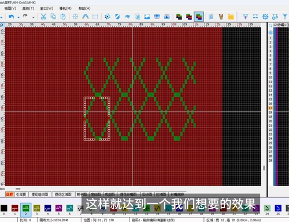The image size is (289, 222).
Task: Click the scissors cut icon
Action: (43, 17)
